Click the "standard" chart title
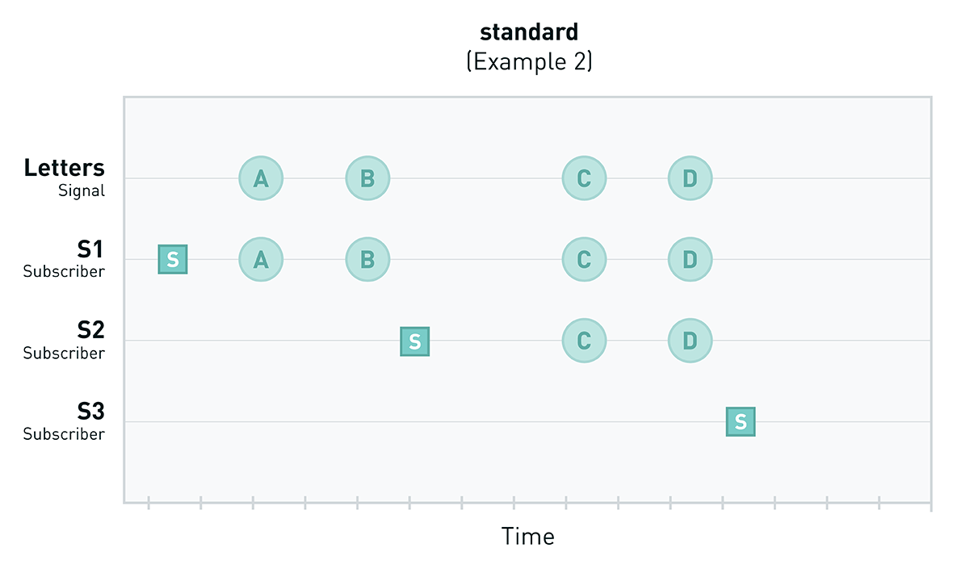Viewport: 953px width, 573px height. point(529,32)
